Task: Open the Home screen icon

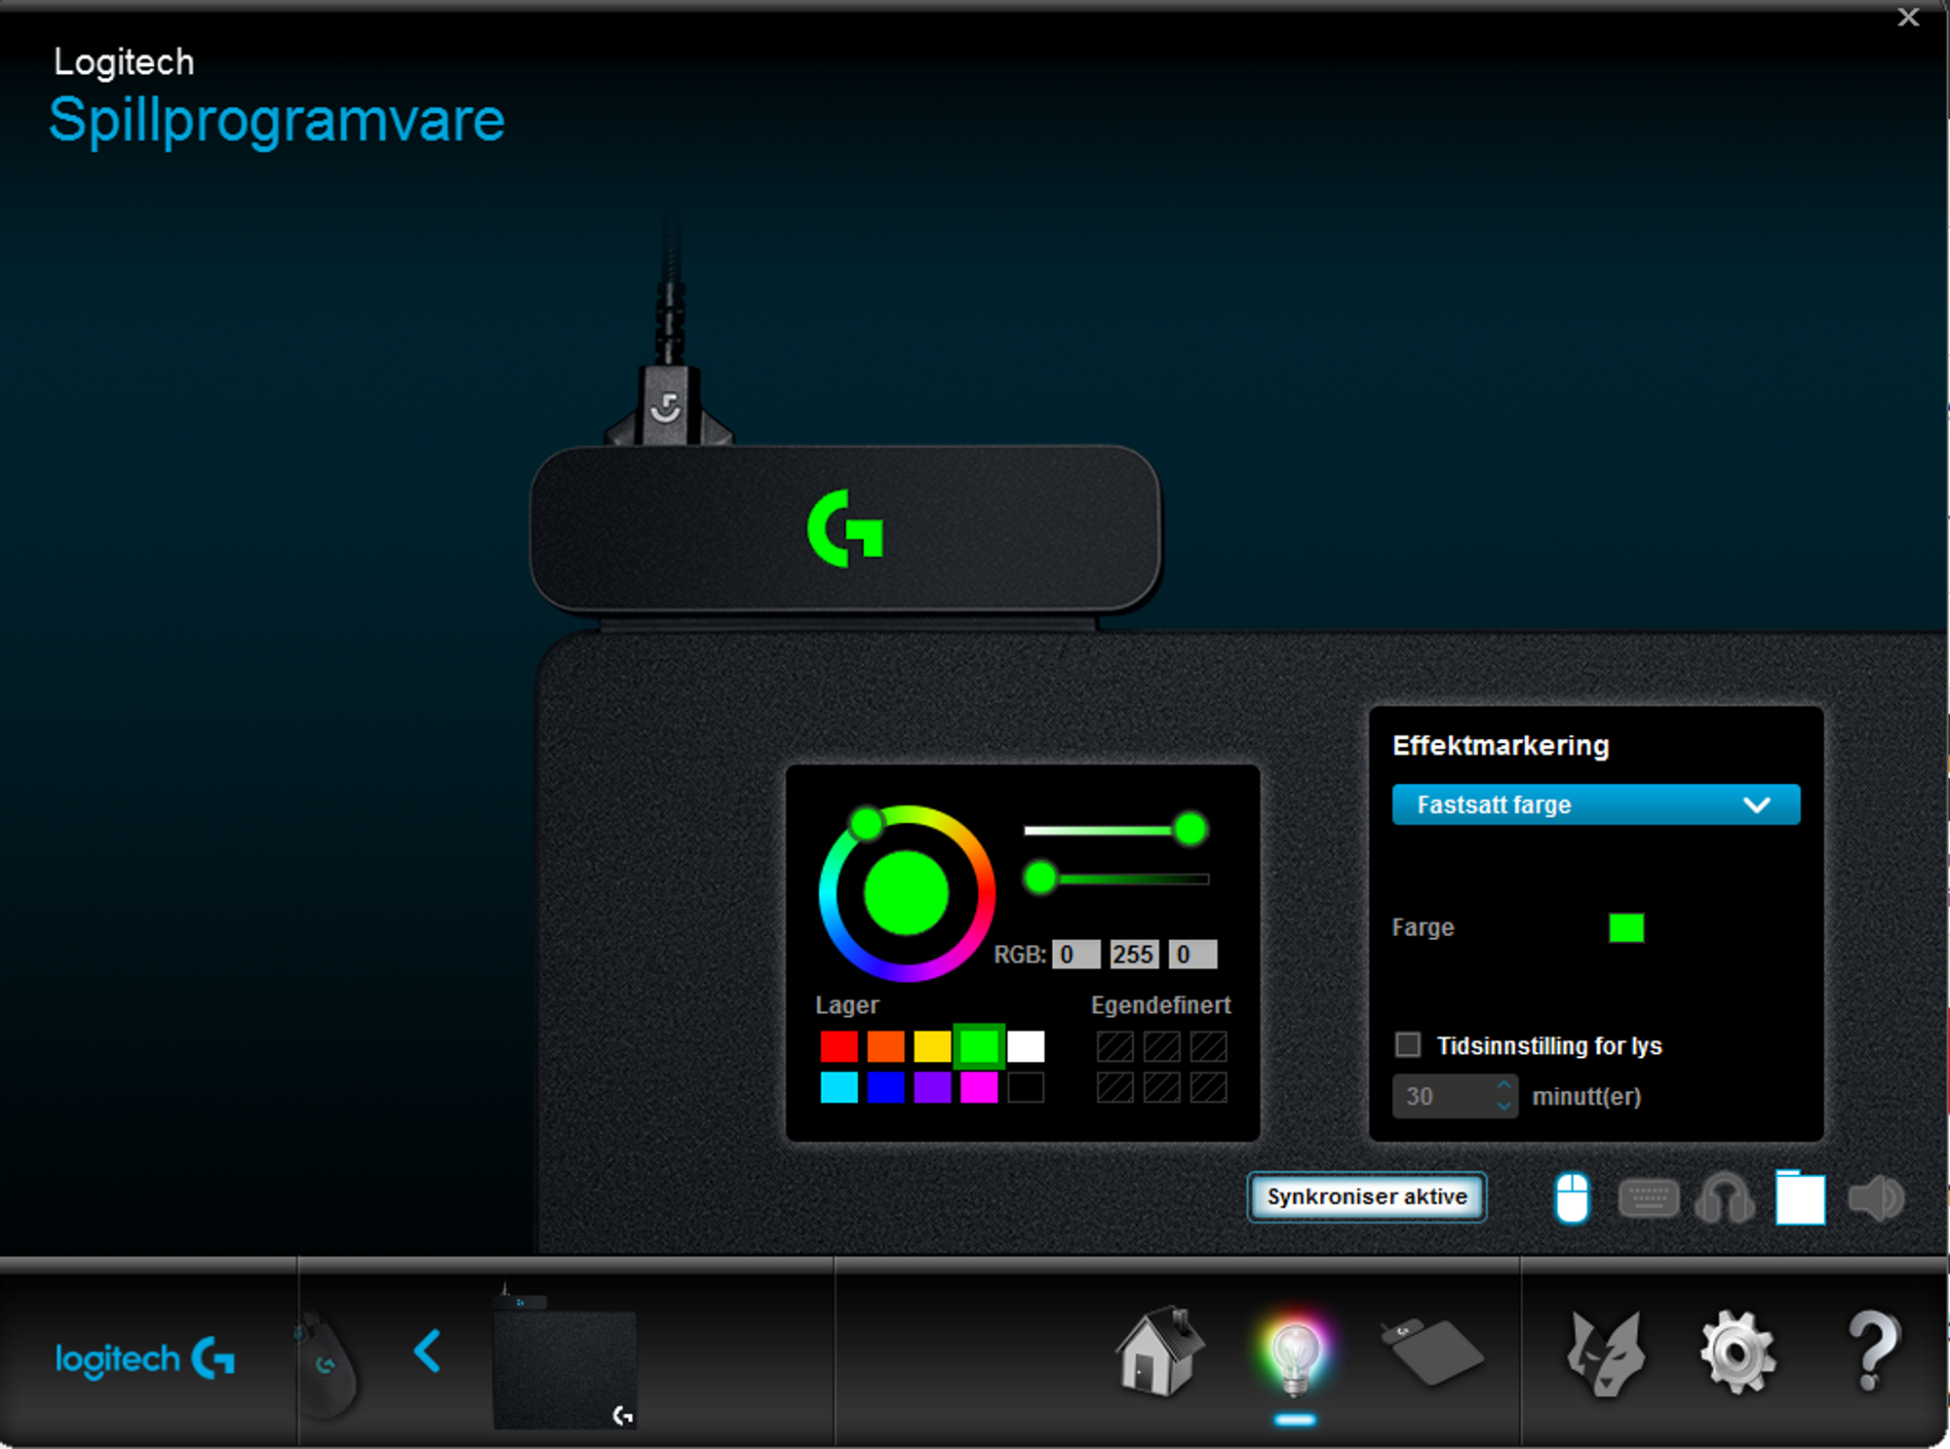Action: [x=1159, y=1353]
